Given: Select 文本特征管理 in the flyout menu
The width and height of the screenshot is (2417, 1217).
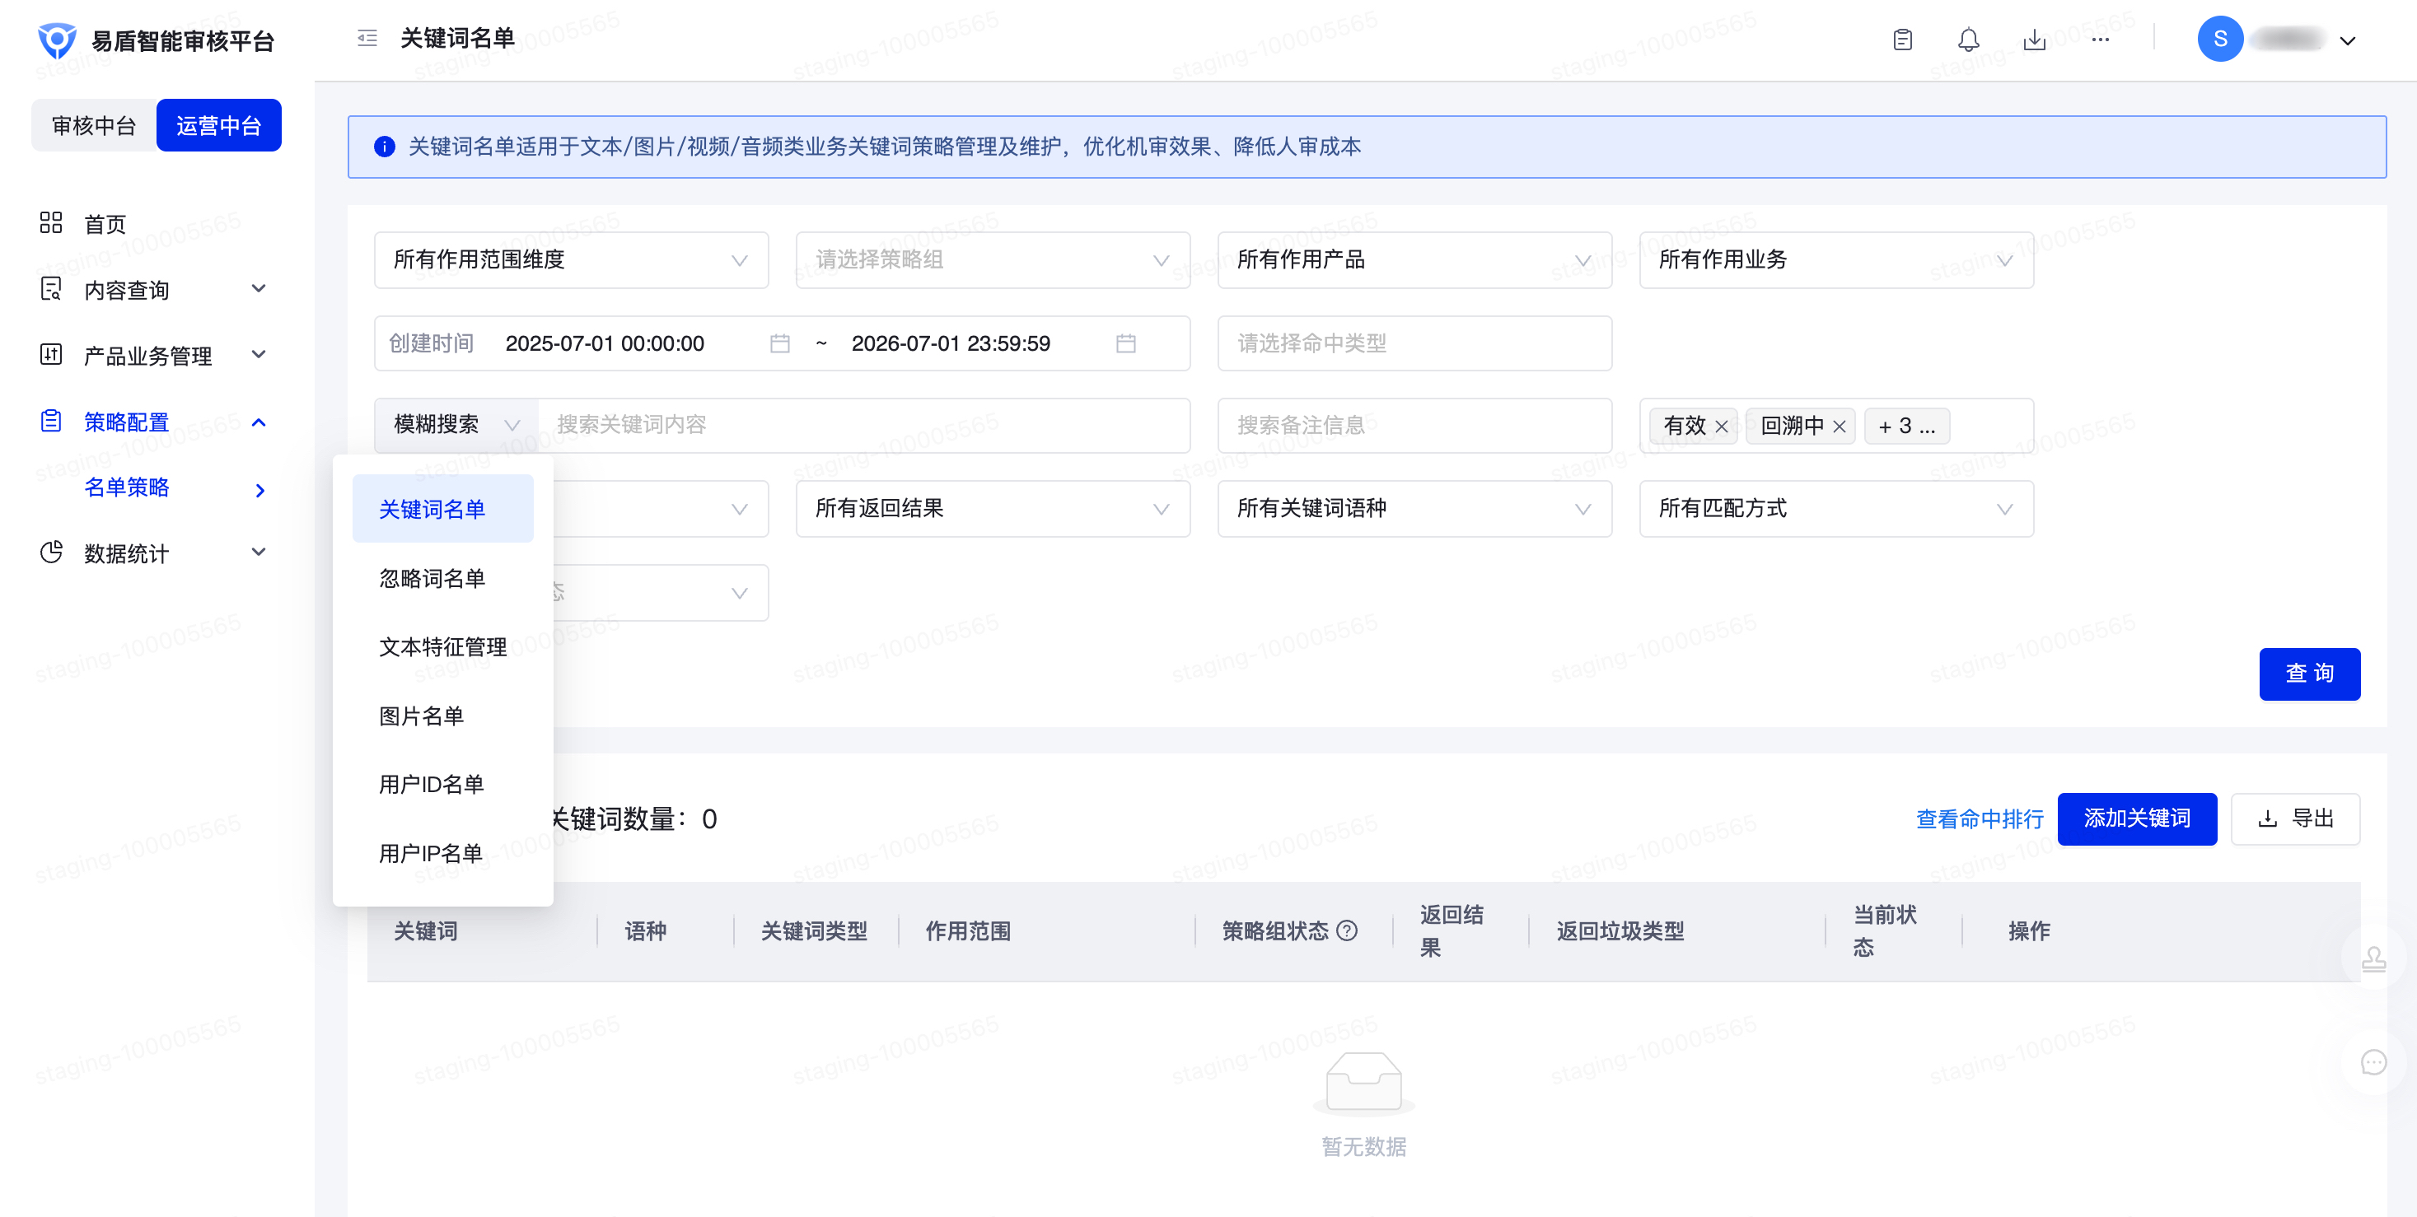Looking at the screenshot, I should [x=443, y=647].
